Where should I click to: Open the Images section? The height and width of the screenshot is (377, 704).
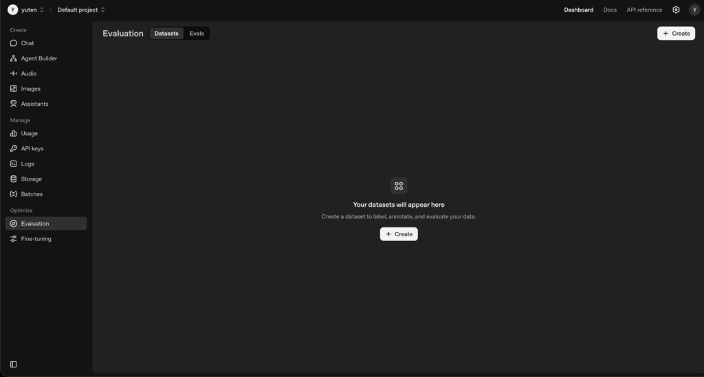pos(30,89)
